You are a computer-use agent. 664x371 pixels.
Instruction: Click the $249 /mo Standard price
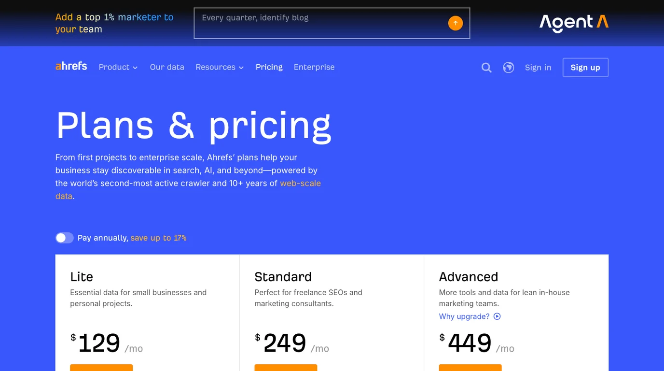pos(292,343)
